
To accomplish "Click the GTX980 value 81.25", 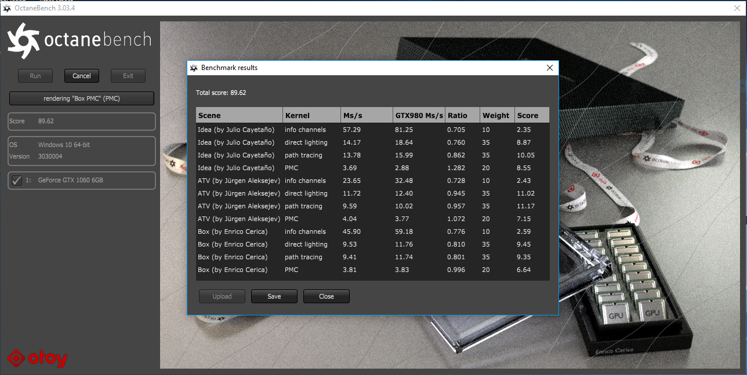I will (x=404, y=130).
